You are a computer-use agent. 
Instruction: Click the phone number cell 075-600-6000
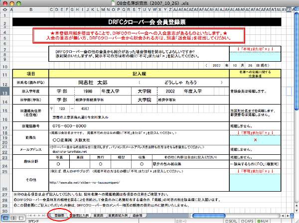[76, 126]
